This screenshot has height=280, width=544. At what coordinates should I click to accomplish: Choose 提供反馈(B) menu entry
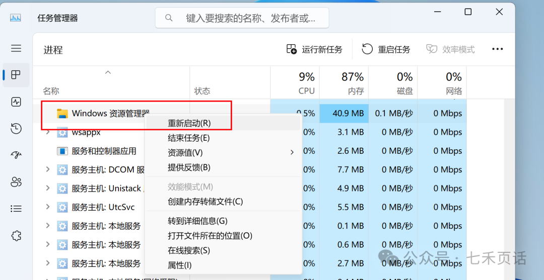[223, 167]
